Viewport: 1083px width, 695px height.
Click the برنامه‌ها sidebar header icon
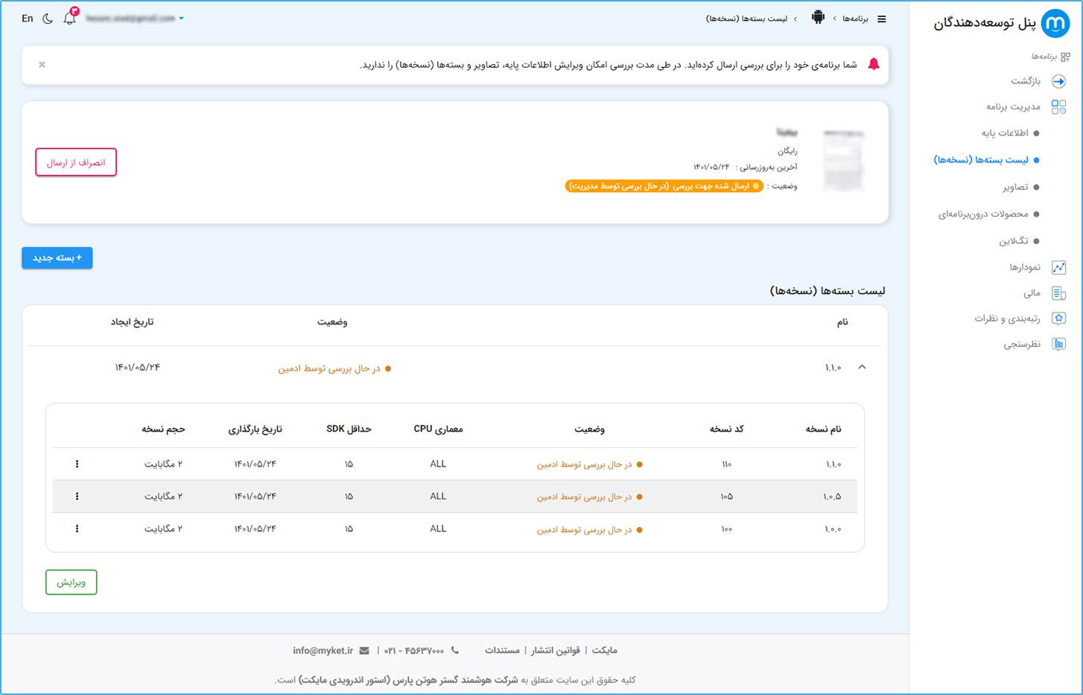pyautogui.click(x=1066, y=57)
